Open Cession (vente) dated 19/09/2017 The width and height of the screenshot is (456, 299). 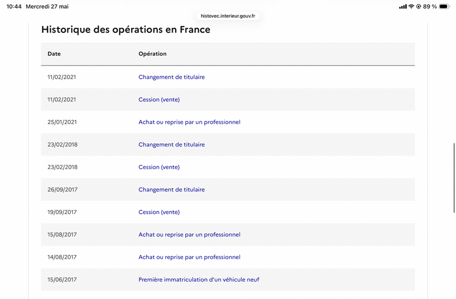pos(159,212)
